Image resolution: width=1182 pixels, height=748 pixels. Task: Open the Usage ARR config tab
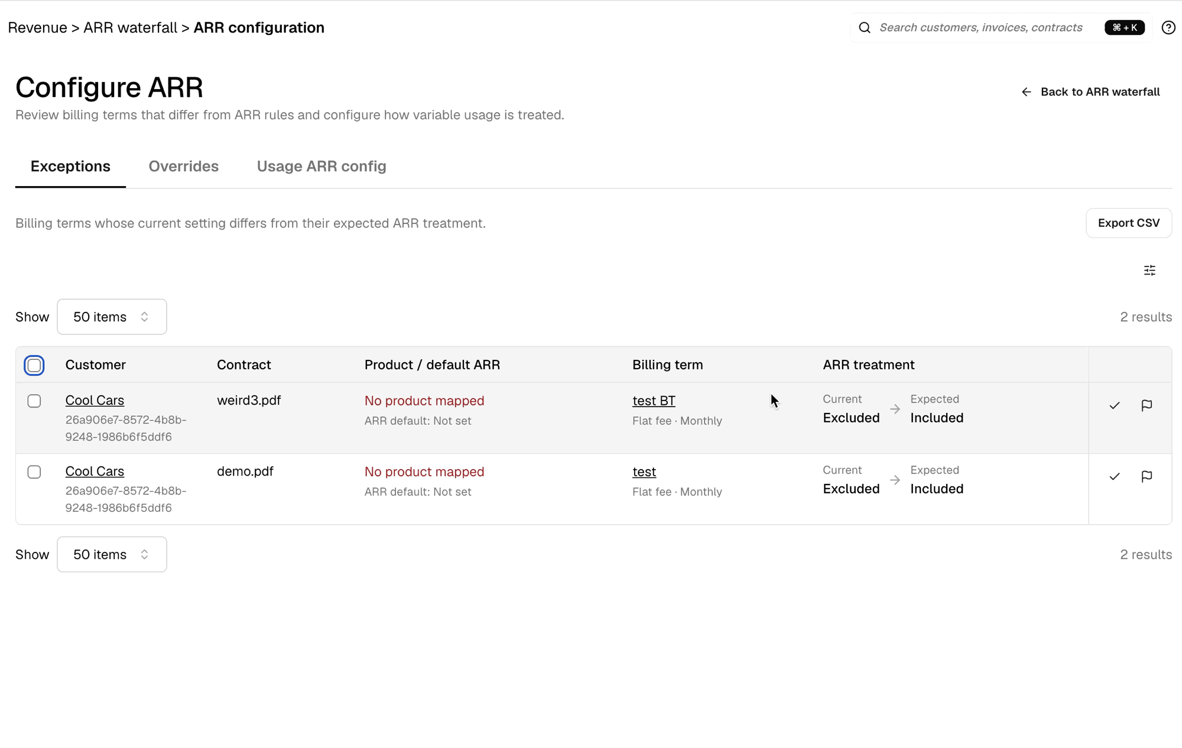[x=322, y=167]
